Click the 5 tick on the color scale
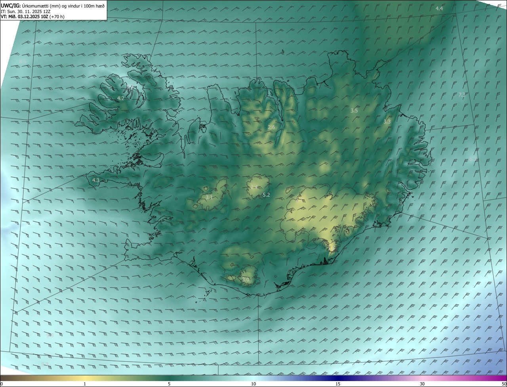The height and width of the screenshot is (387, 507). pos(169,384)
